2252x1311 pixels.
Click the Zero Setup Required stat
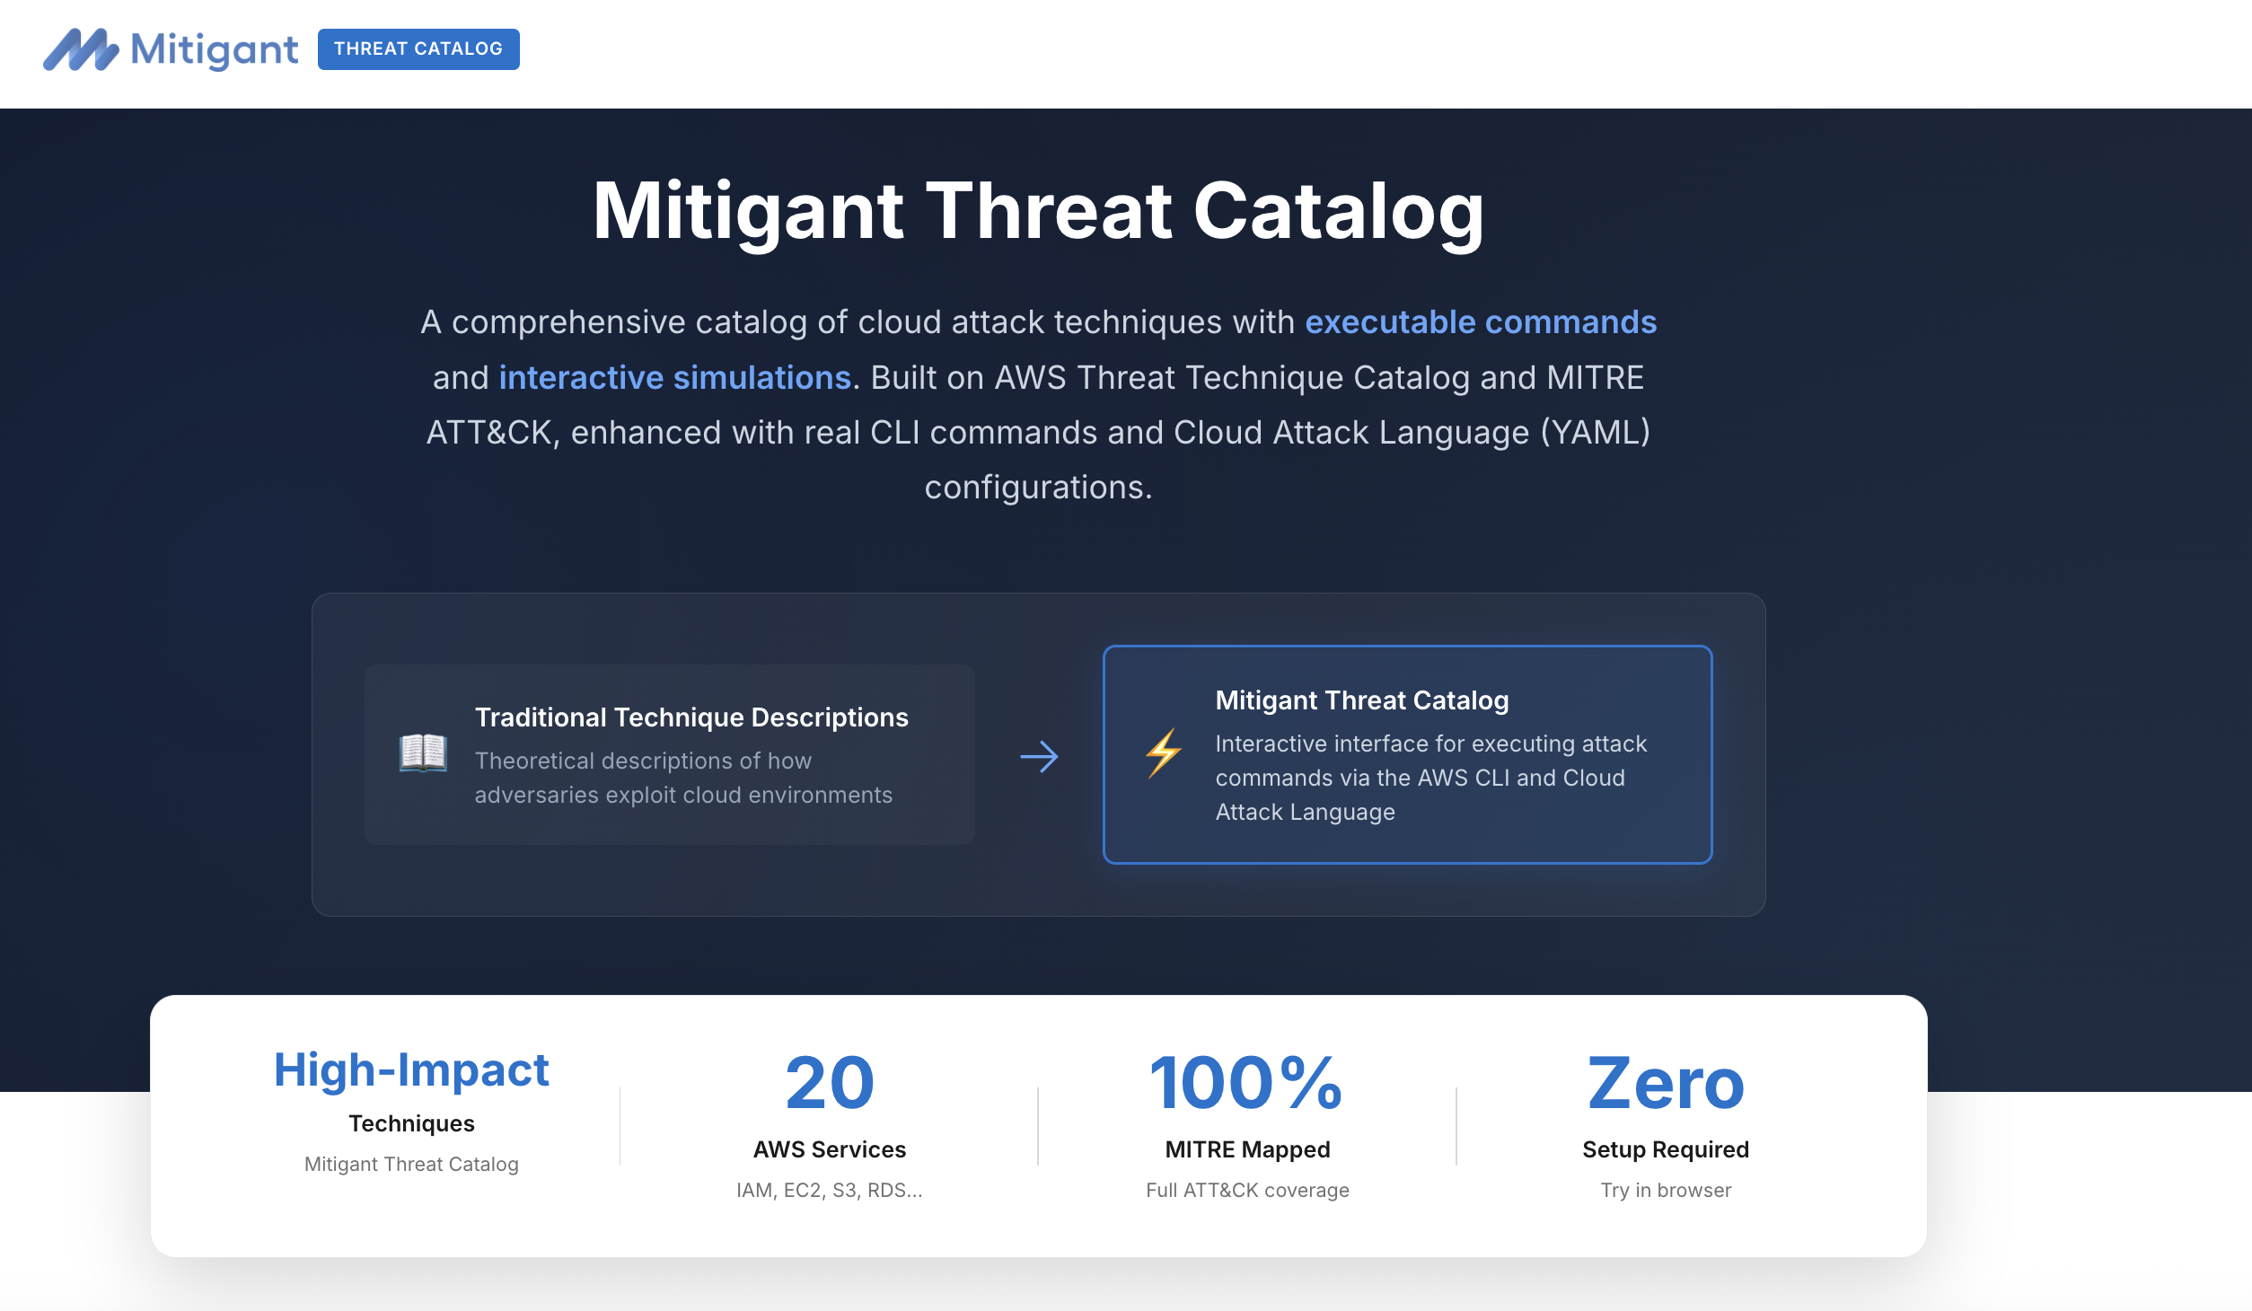pos(1665,1083)
